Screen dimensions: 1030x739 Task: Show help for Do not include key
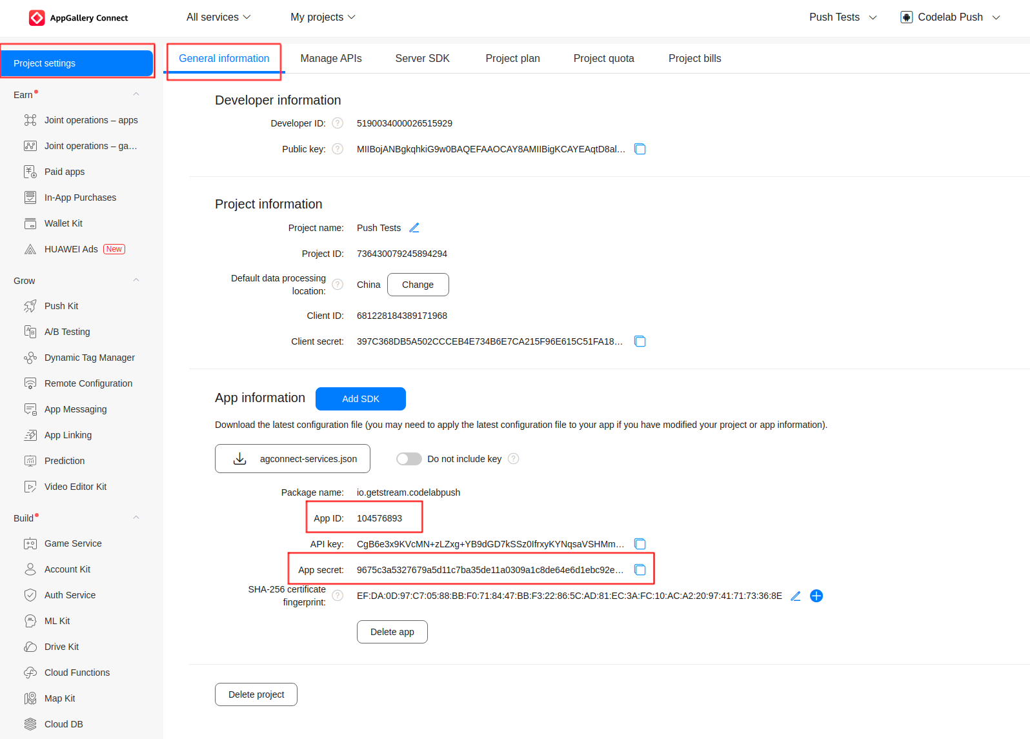[x=513, y=459]
